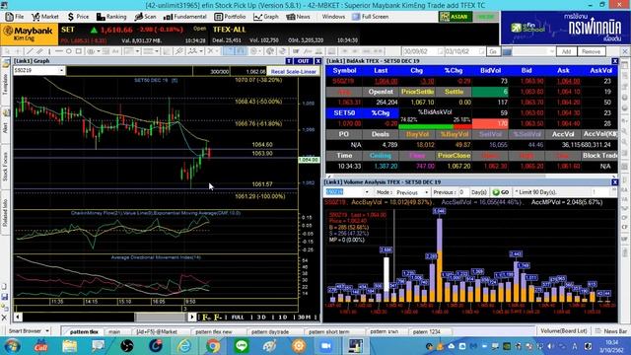631x355 pixels.
Task: Click the chart scroll left arrow
Action: [18, 318]
